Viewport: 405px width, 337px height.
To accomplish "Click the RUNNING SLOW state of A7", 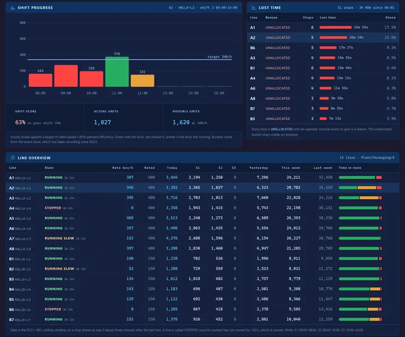I will pos(60,239).
